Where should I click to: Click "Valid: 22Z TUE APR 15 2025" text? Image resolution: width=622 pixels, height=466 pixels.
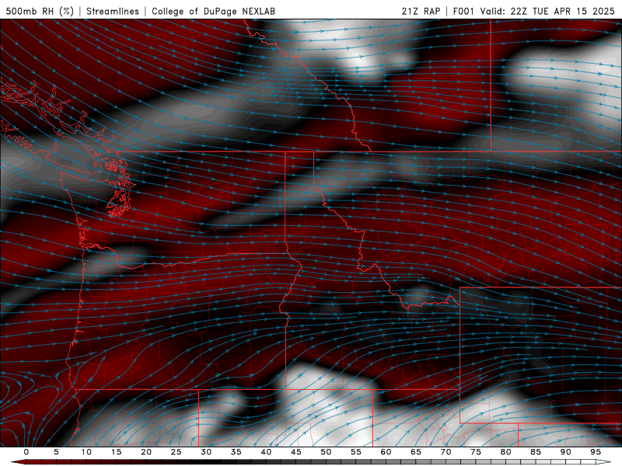547,11
